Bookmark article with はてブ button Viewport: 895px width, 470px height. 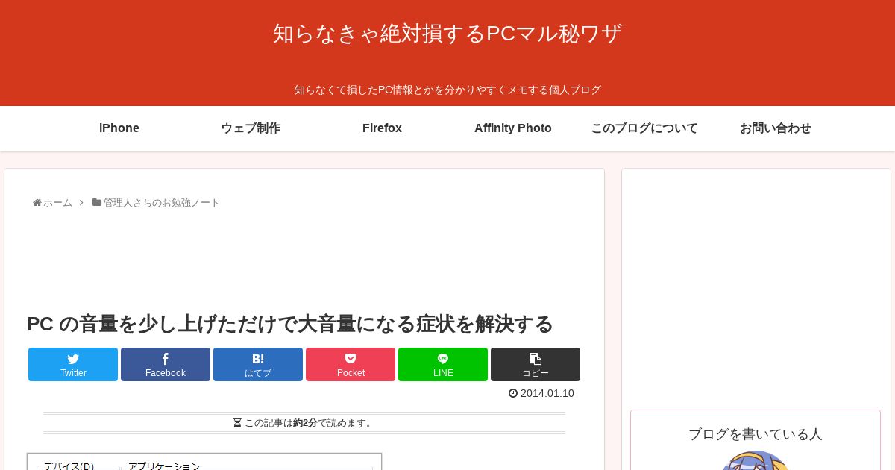coord(258,364)
